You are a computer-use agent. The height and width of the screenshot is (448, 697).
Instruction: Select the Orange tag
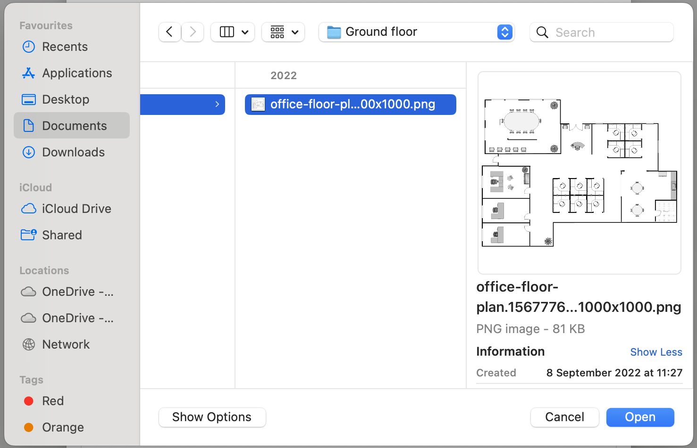point(63,427)
